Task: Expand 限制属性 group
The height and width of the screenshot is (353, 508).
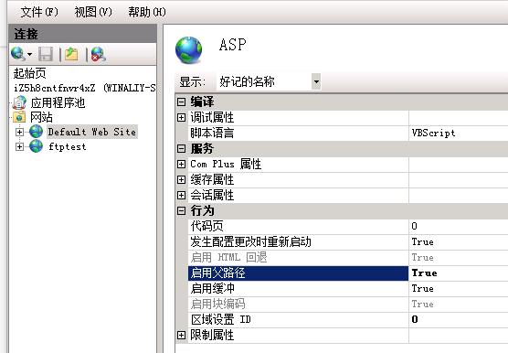Action: pos(182,336)
